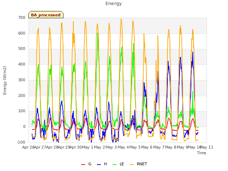Screen dimensions: 228x171
Task: Click the May 2 x-axis date label
Action: tap(99, 147)
